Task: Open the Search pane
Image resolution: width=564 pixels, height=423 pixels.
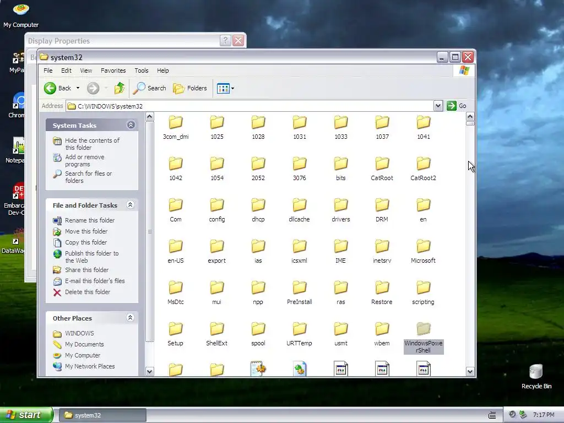Action: pyautogui.click(x=150, y=88)
